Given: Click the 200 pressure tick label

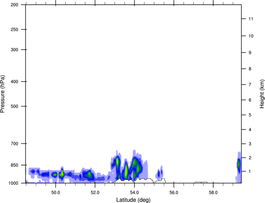Looking at the screenshot, I should [14, 5].
